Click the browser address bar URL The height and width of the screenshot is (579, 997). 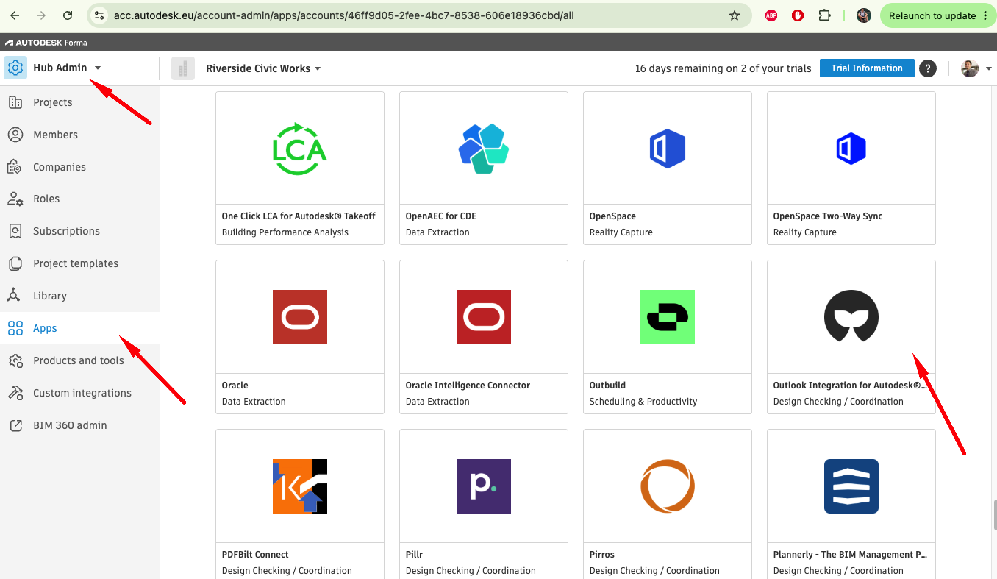pos(344,15)
